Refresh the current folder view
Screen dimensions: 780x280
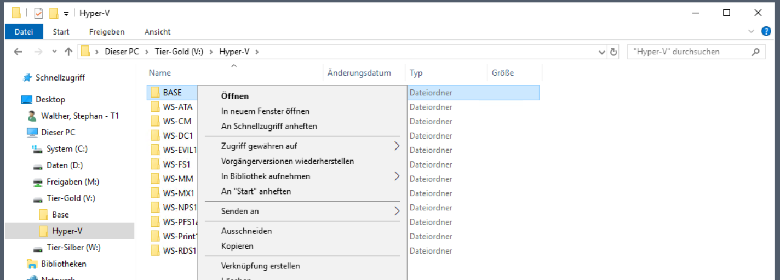(x=613, y=52)
